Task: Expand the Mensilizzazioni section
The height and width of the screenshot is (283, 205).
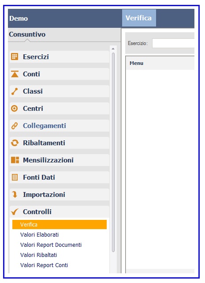Action: coord(60,160)
